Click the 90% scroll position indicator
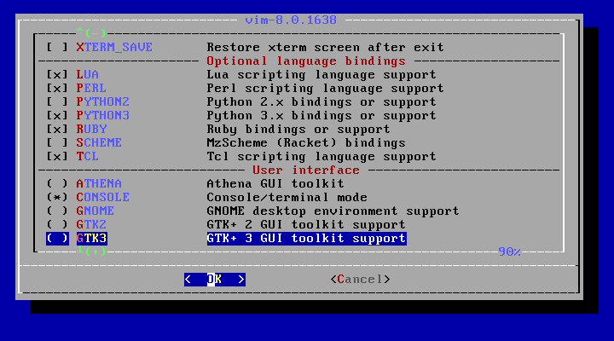This screenshot has height=341, width=614. tap(509, 251)
